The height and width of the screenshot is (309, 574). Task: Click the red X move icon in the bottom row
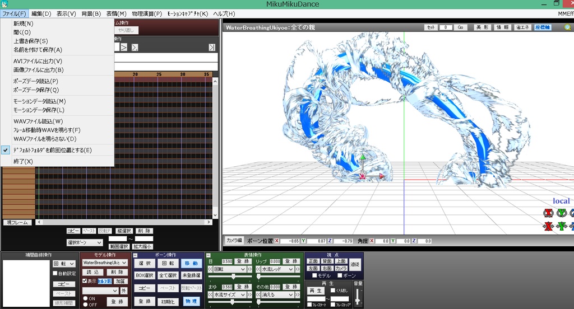(x=548, y=226)
